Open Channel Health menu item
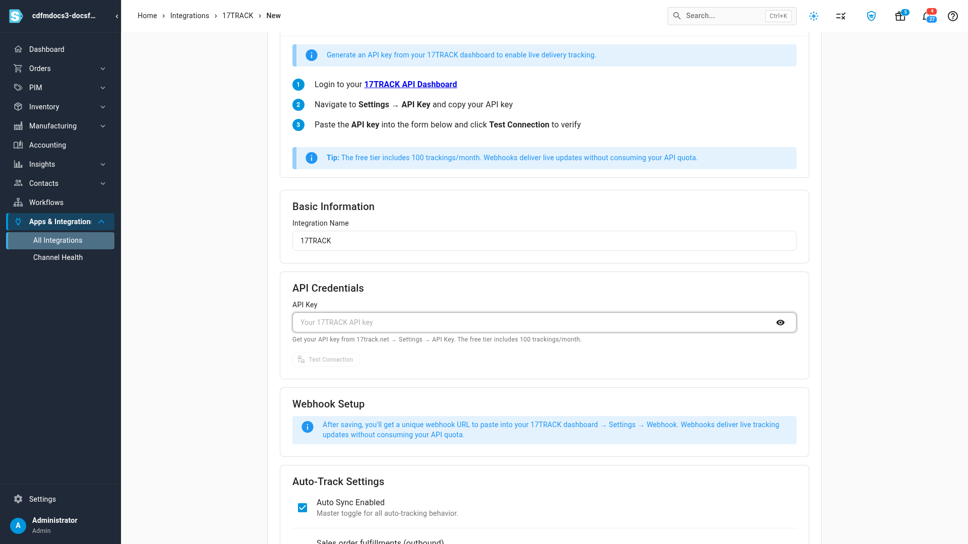The height and width of the screenshot is (544, 968). 60,257
